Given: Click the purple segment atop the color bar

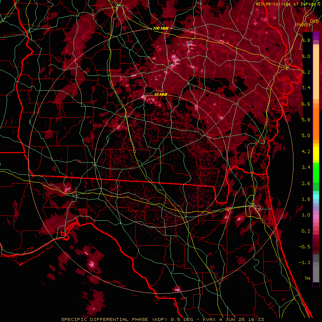Looking at the screenshot, I should [x=316, y=36].
